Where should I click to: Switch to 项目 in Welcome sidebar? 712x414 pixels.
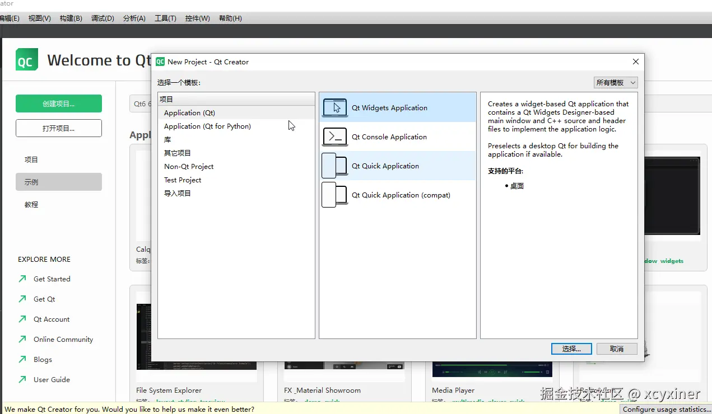pyautogui.click(x=59, y=159)
